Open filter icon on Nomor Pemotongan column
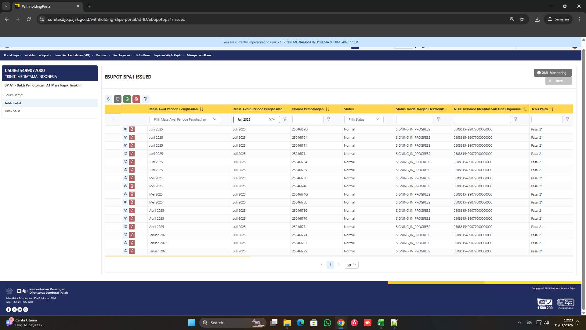586x330 pixels. (x=329, y=119)
